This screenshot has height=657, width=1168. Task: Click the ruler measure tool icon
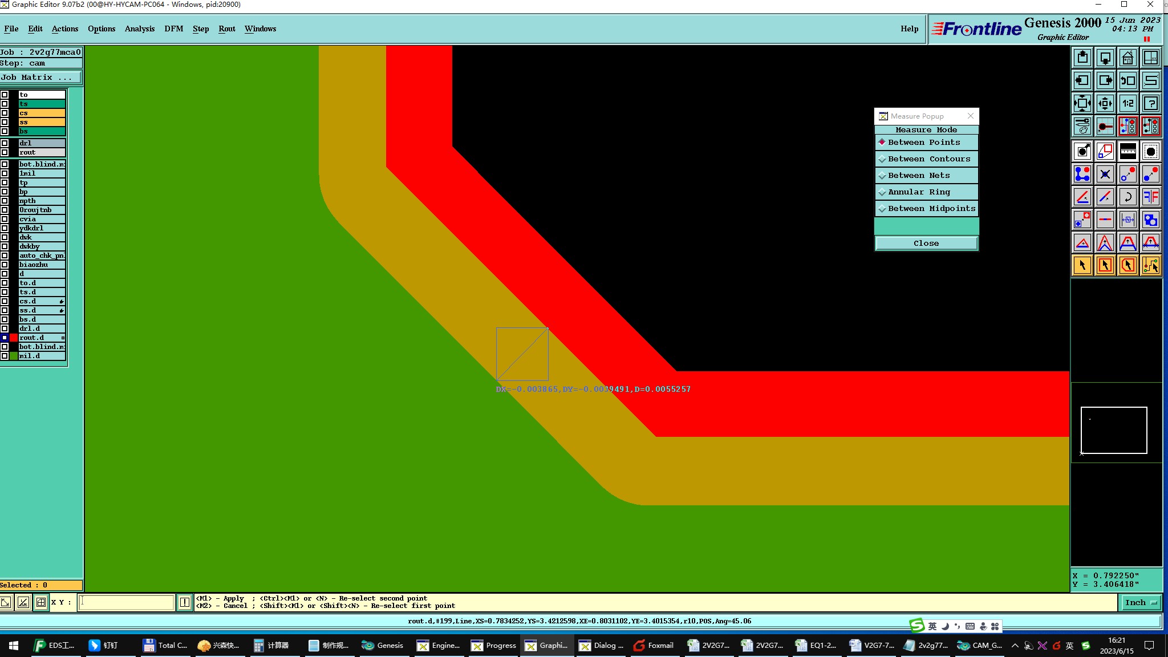coord(1128,151)
